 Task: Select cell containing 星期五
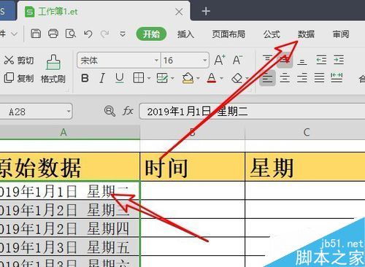[x=70, y=247]
